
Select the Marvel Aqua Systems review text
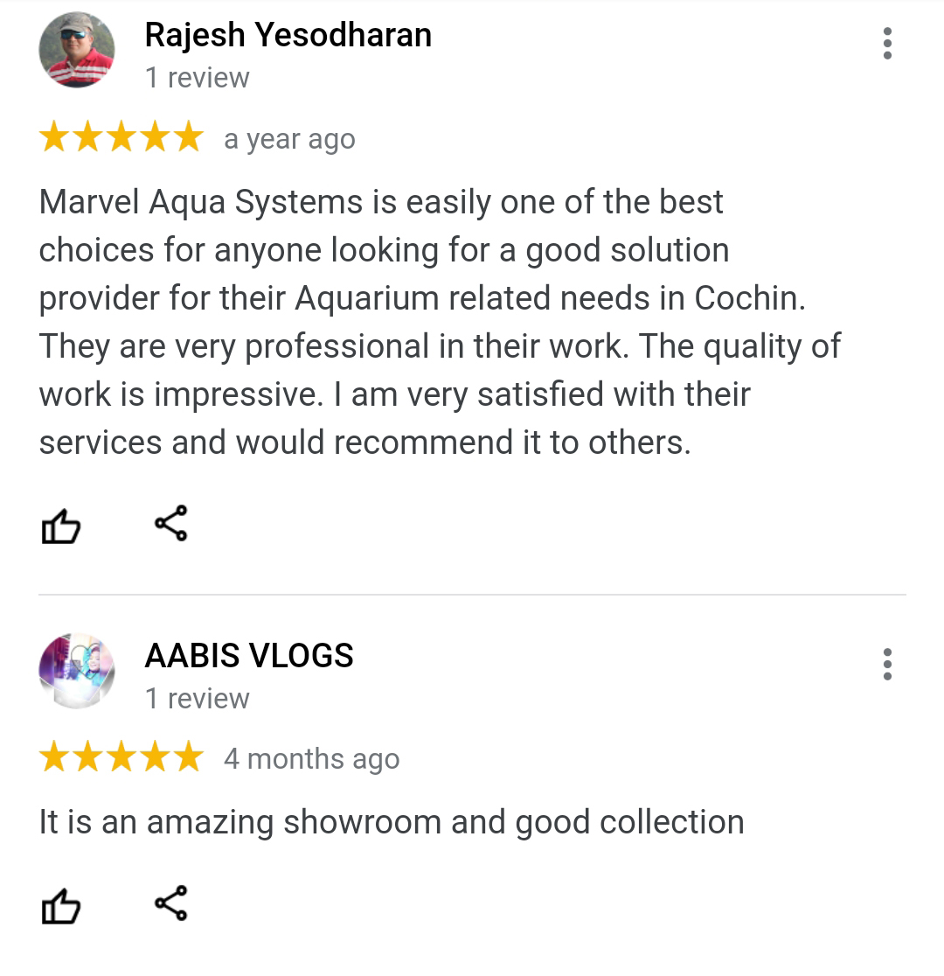440,322
